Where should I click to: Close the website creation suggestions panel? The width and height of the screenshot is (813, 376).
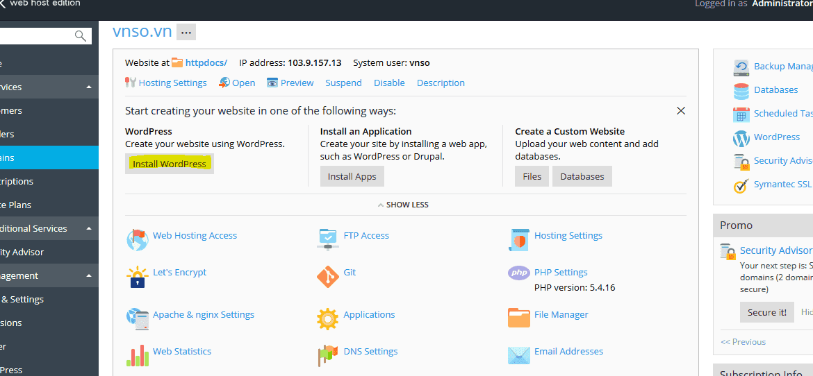681,111
